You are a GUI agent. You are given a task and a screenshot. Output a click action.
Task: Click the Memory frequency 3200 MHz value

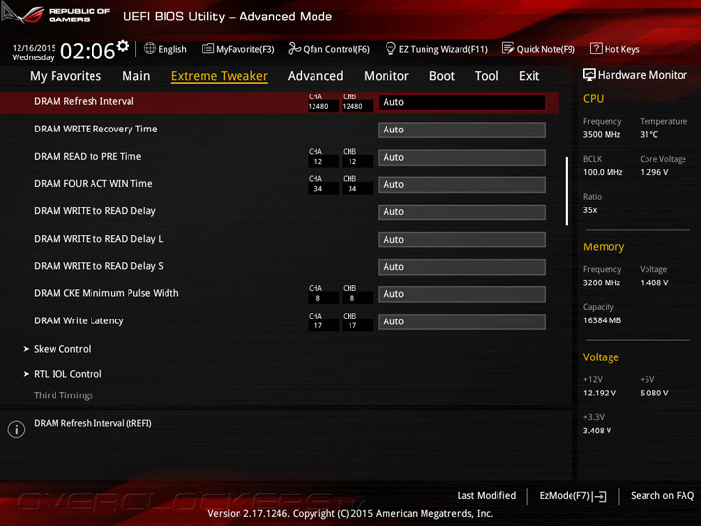click(602, 282)
